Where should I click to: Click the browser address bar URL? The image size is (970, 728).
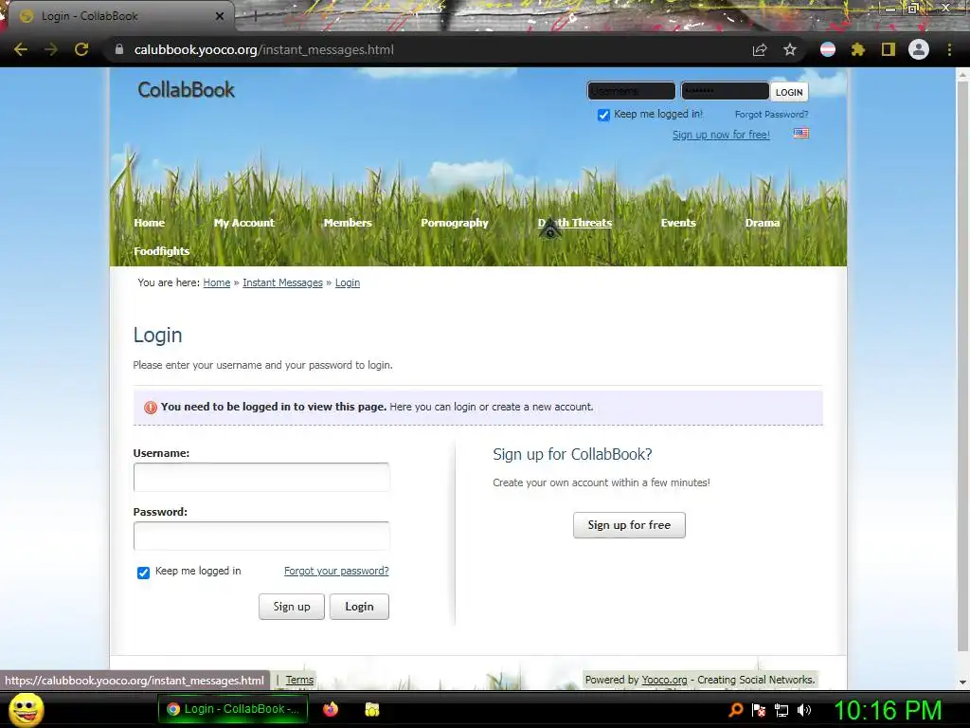coord(264,49)
